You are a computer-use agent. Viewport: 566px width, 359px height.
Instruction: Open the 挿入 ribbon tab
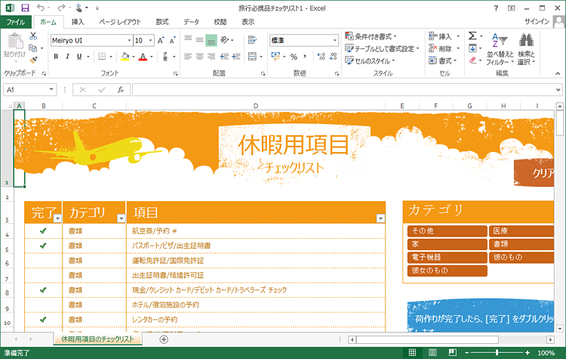(78, 22)
